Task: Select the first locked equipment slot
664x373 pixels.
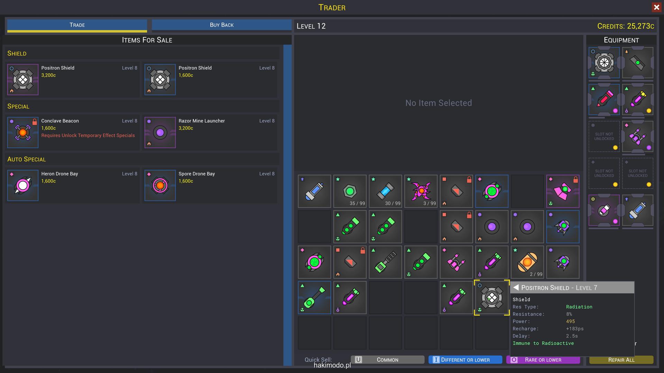Action: [x=604, y=136]
